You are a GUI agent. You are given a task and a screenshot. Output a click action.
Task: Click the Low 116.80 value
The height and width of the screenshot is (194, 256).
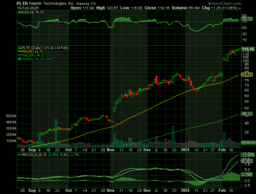pos(131,8)
